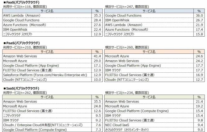Click the value '26.7' beside IBM OpenWhisk
Viewport: 207px width, 132px height.
coord(199,20)
